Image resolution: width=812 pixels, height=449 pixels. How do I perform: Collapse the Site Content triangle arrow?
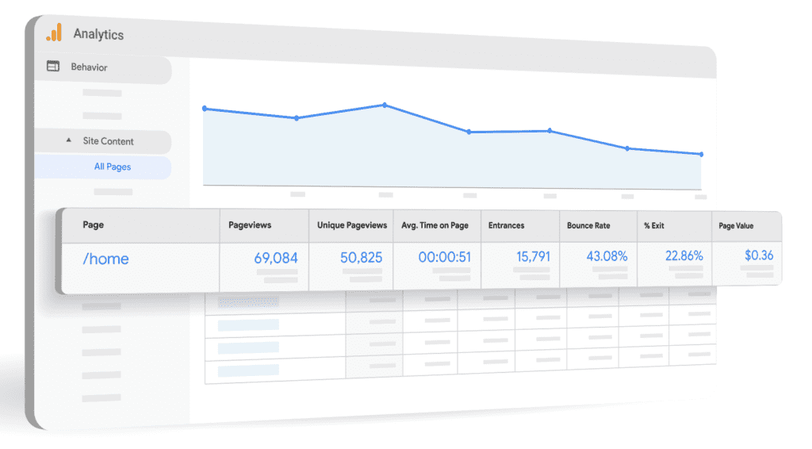[x=68, y=140]
